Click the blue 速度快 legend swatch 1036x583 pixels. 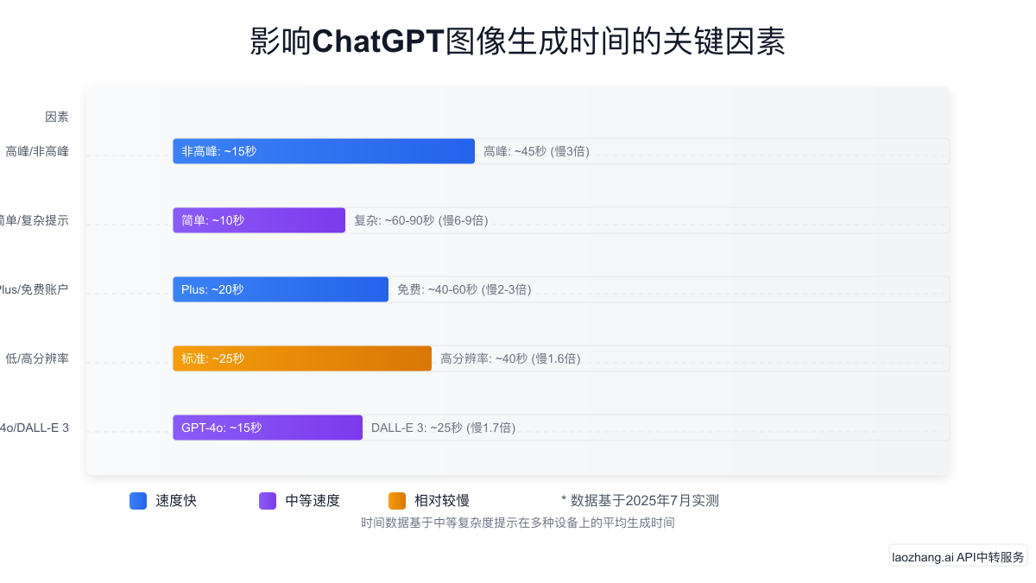coord(138,501)
